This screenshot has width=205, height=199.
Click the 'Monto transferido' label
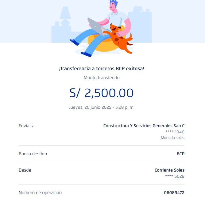(x=102, y=78)
